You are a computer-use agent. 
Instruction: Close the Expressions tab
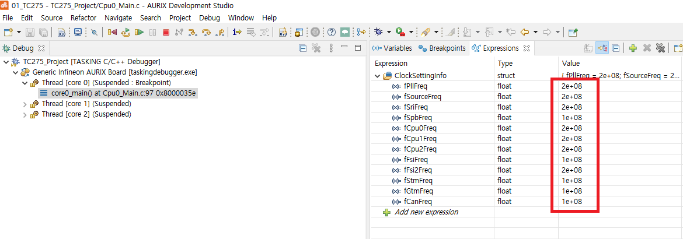(x=526, y=48)
